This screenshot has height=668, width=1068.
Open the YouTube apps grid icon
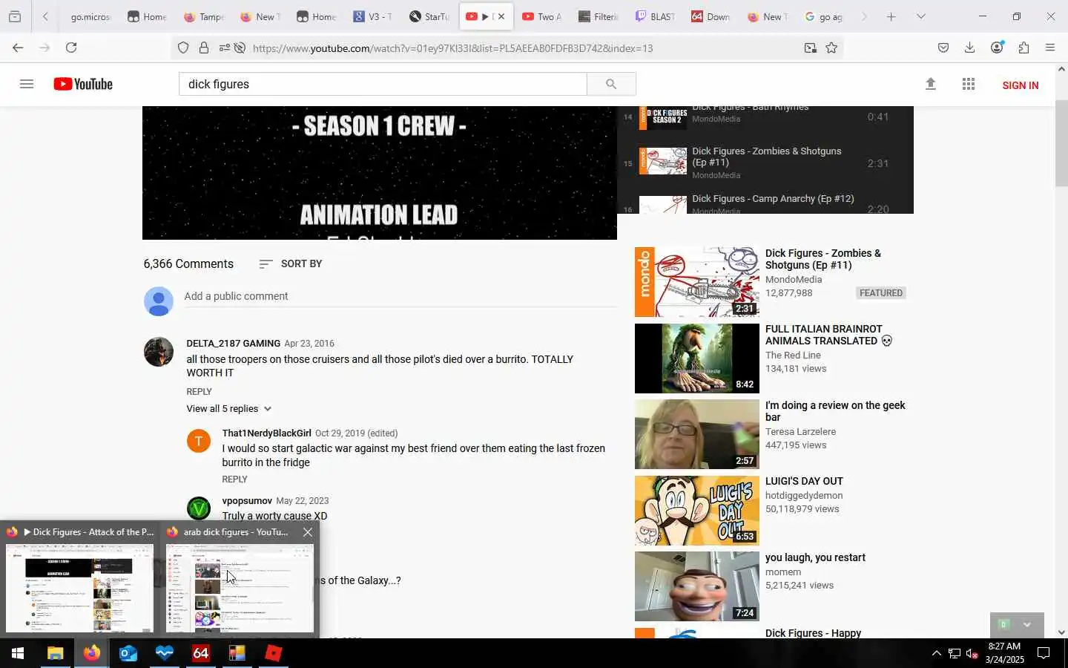click(969, 84)
